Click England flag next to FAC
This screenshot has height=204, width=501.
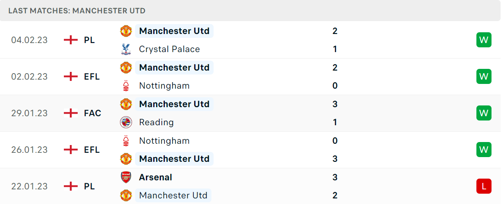[71, 113]
